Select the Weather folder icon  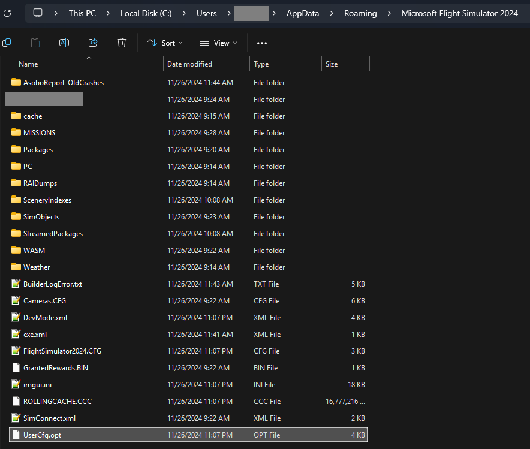click(x=16, y=267)
